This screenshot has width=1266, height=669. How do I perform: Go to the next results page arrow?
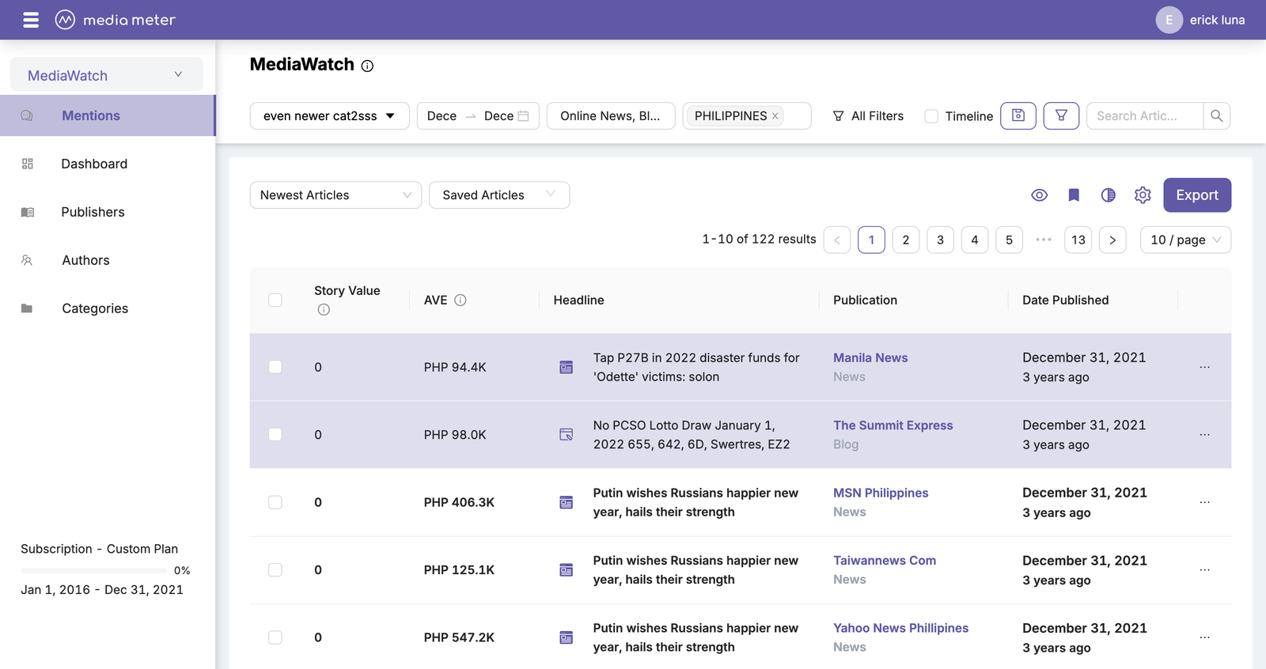tap(1112, 240)
